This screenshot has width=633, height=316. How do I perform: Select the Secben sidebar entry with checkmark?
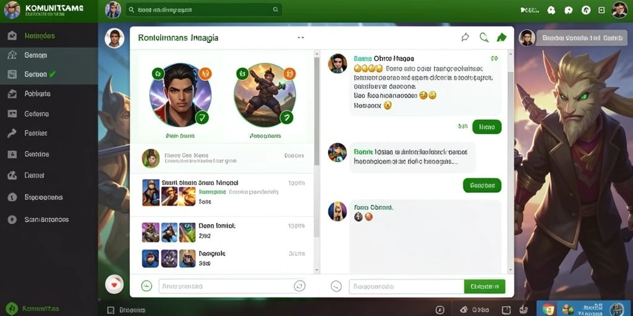click(49, 74)
